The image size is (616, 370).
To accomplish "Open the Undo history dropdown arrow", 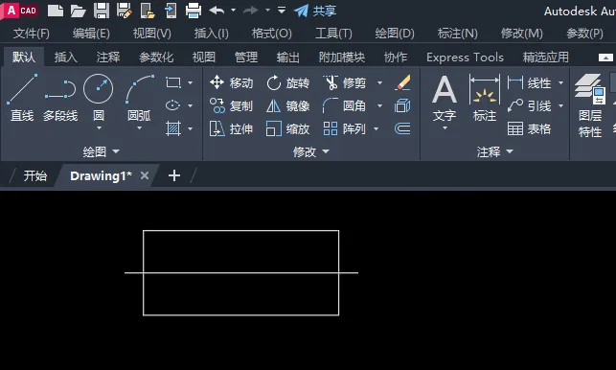I will [x=234, y=11].
